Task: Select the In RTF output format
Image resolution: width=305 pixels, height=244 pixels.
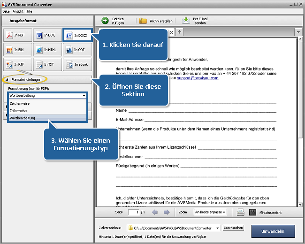Action: [17, 64]
